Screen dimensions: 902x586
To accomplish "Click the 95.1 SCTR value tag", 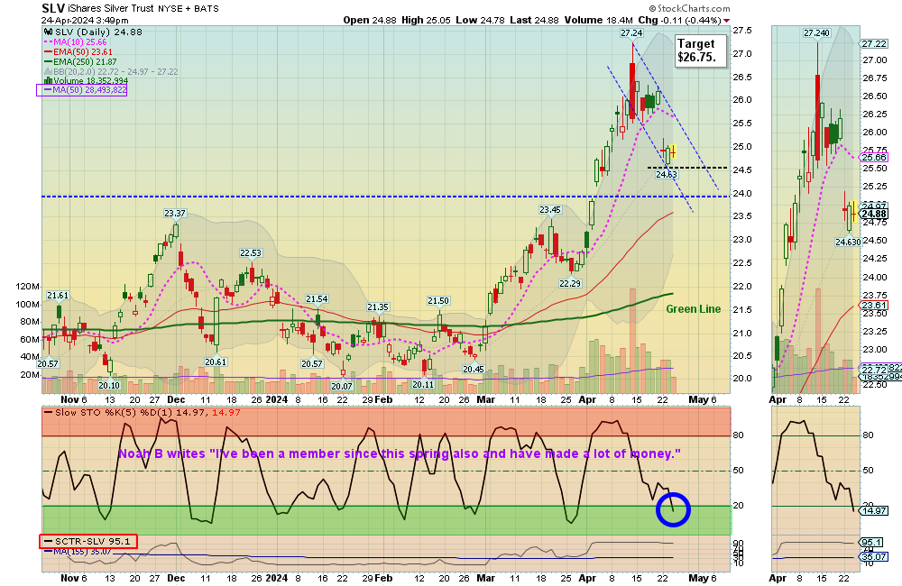I will coord(871,543).
